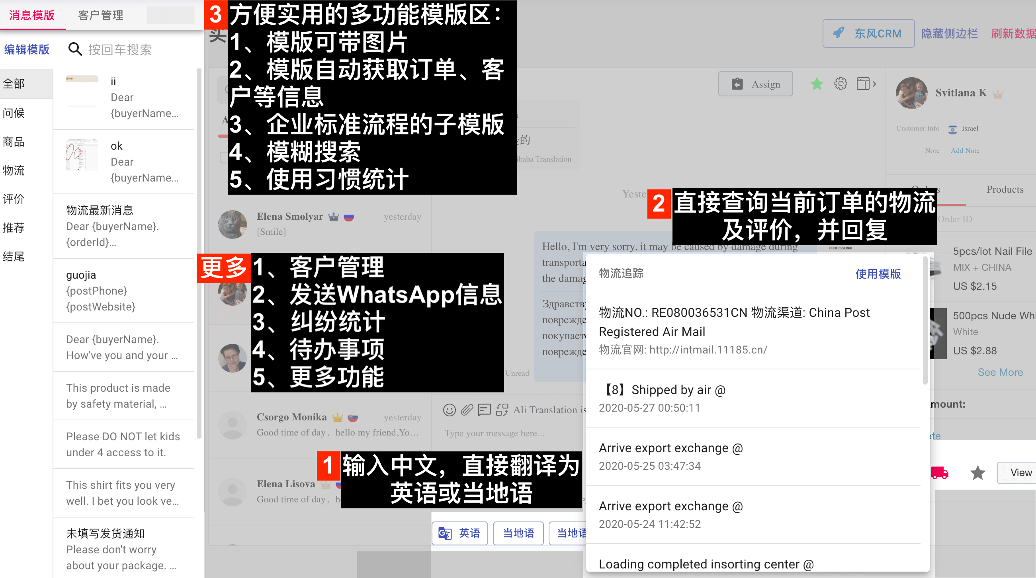Switch to the 客户管理 tab
1036x578 pixels.
101,15
